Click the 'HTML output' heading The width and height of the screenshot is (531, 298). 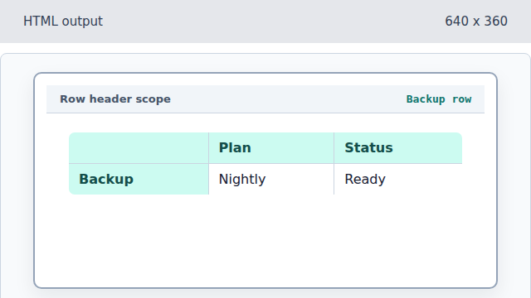pos(63,22)
